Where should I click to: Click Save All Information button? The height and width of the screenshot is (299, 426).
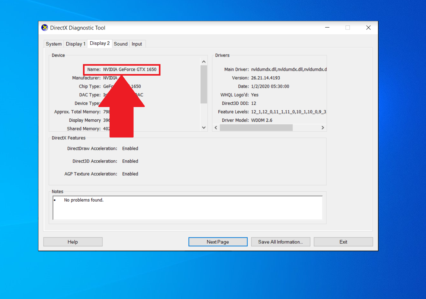pyautogui.click(x=281, y=242)
